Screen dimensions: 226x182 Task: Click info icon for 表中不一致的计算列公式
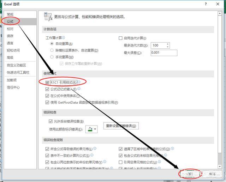92,155
